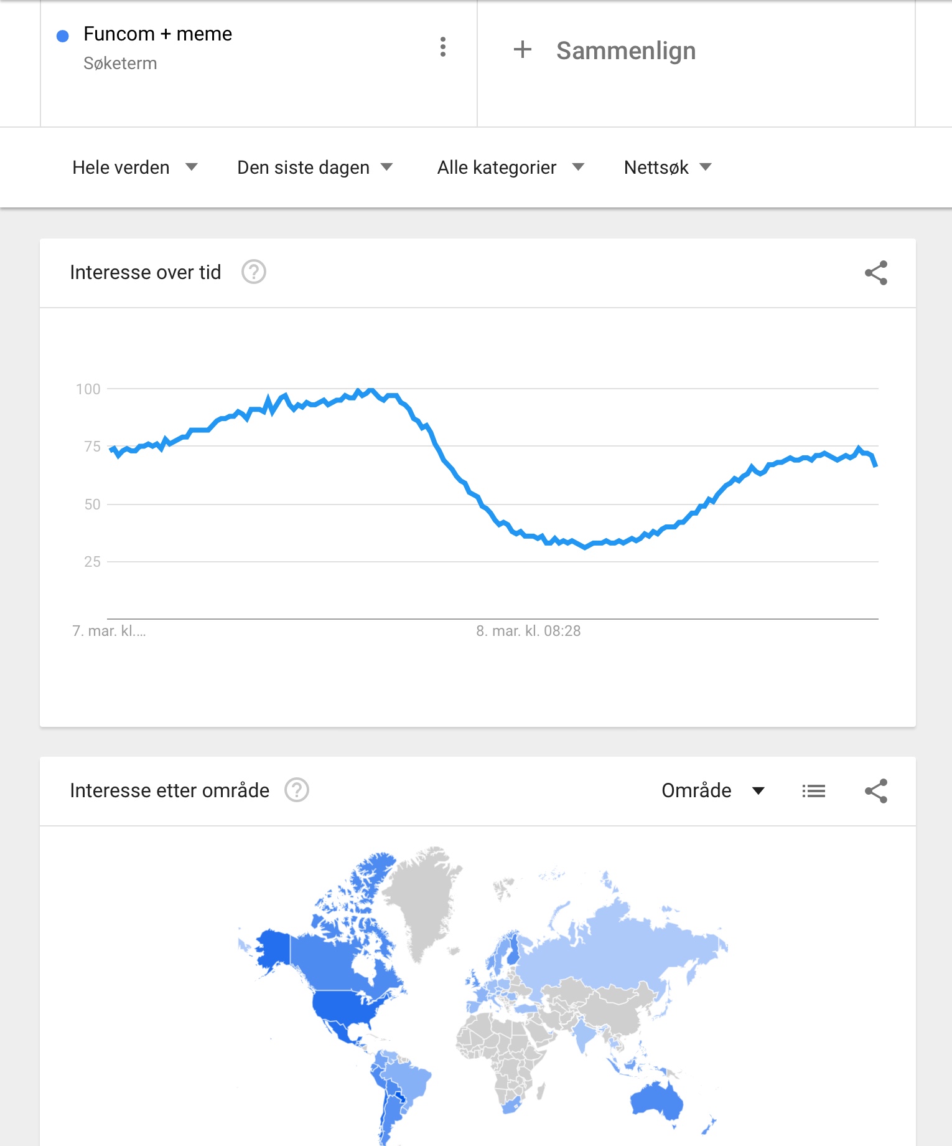Screen dimensions: 952x1146
Task: Open the three-dot menu for Funcom + meme
Action: tap(442, 47)
